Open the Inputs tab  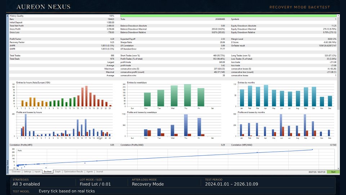[37, 172]
